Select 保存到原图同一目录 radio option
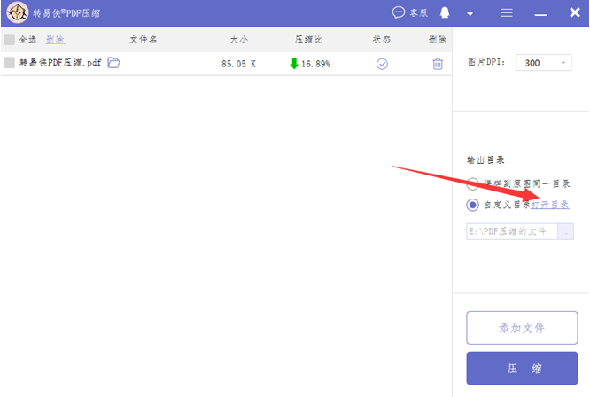Viewport: 590px width, 397px height. (472, 183)
